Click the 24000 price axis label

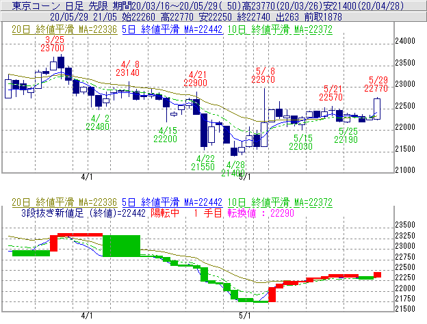405,41
